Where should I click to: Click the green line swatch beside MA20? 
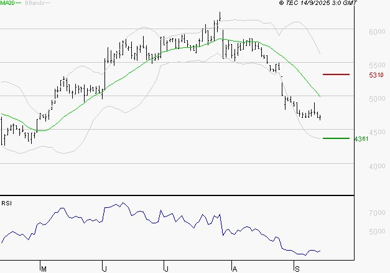pyautogui.click(x=18, y=4)
